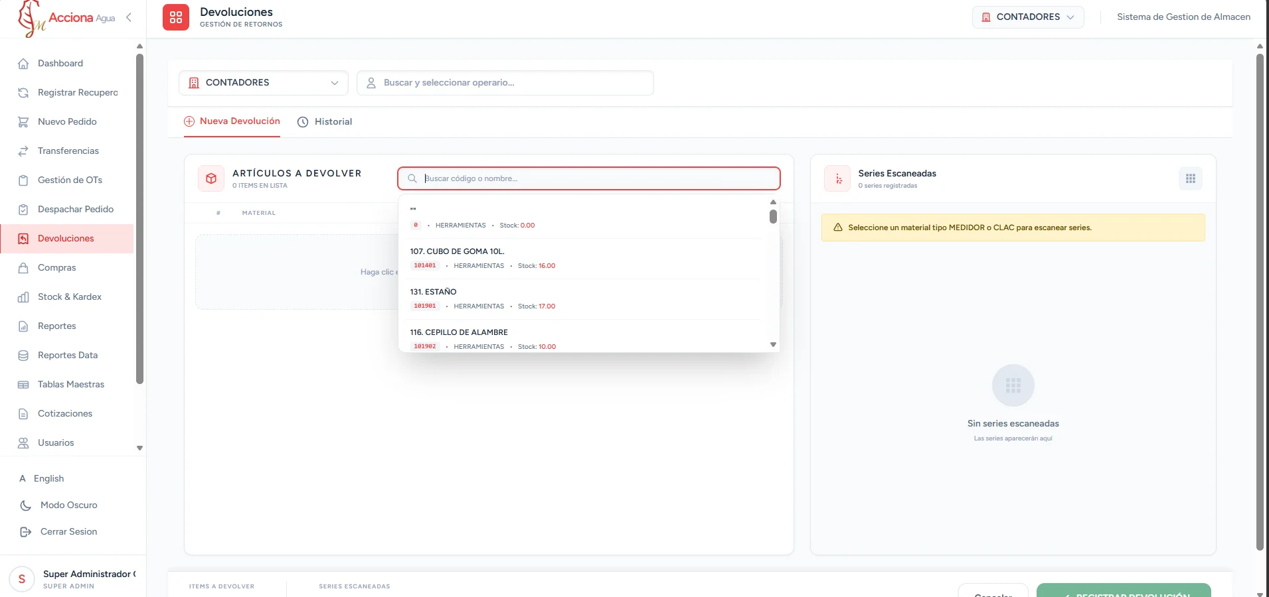Select the Nueva Devolución tab

click(232, 121)
